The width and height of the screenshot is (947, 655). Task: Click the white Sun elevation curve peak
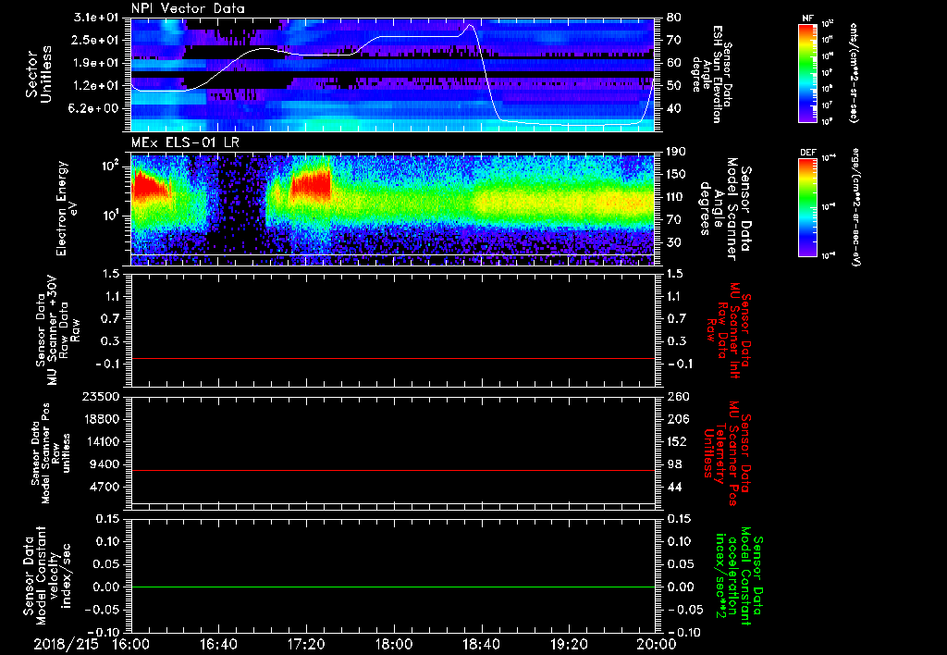[x=469, y=25]
